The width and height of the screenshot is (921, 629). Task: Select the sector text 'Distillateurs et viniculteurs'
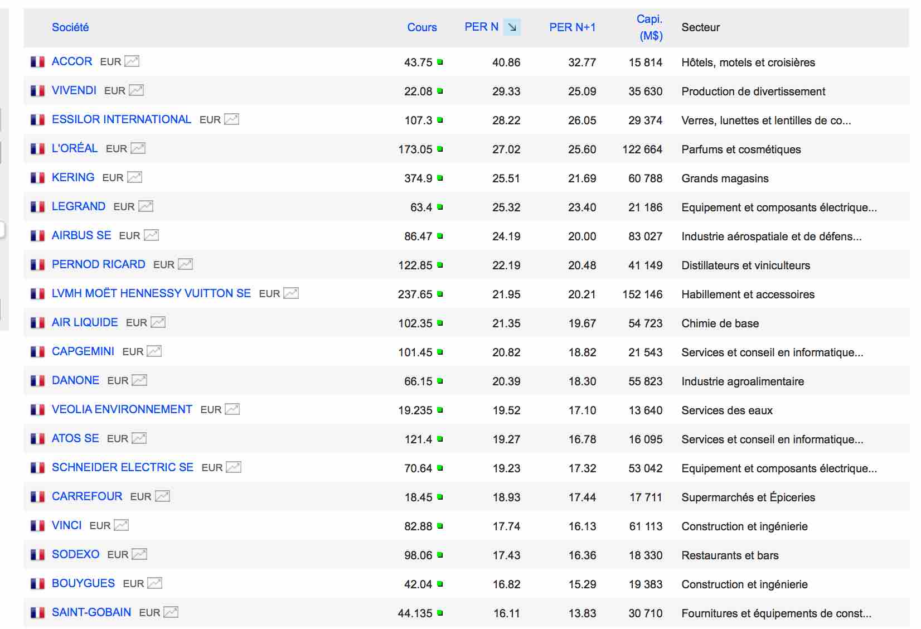745,265
